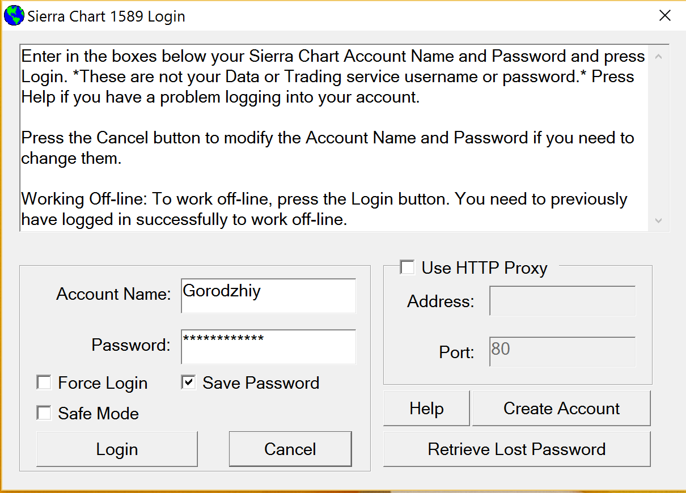Click the proxy Address field

pyautogui.click(x=562, y=301)
